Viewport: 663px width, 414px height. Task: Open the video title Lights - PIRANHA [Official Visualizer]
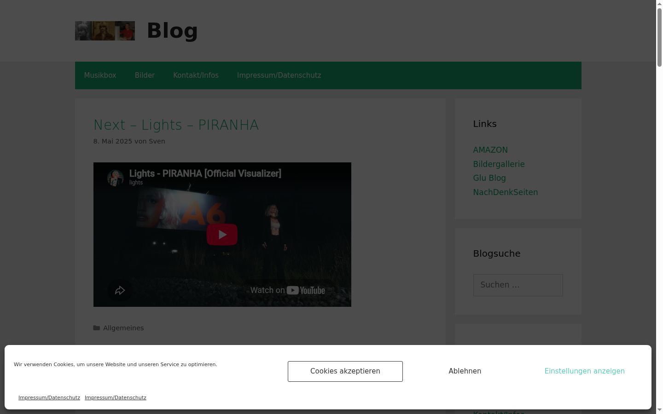pos(205,173)
